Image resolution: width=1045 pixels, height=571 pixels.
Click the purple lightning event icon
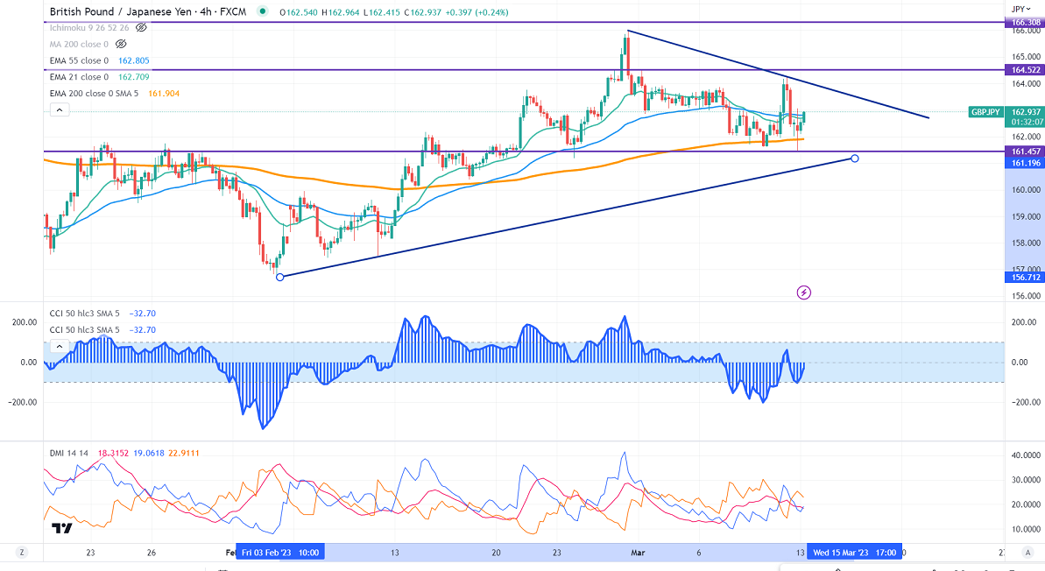803,292
